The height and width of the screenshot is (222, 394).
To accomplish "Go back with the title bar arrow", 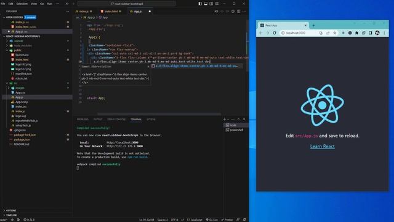I will click(67, 4).
